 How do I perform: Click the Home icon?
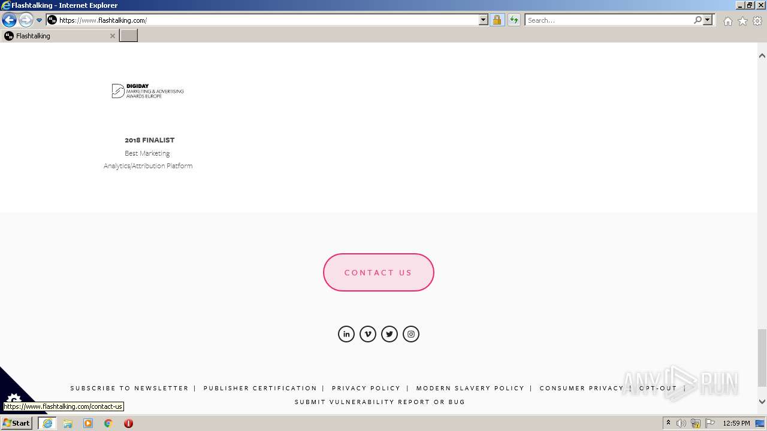[727, 21]
